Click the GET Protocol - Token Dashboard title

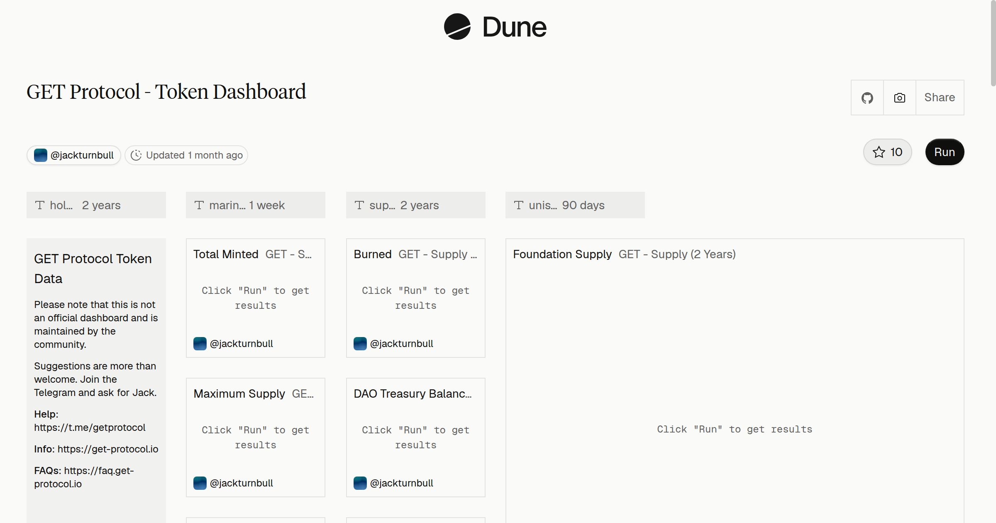166,92
